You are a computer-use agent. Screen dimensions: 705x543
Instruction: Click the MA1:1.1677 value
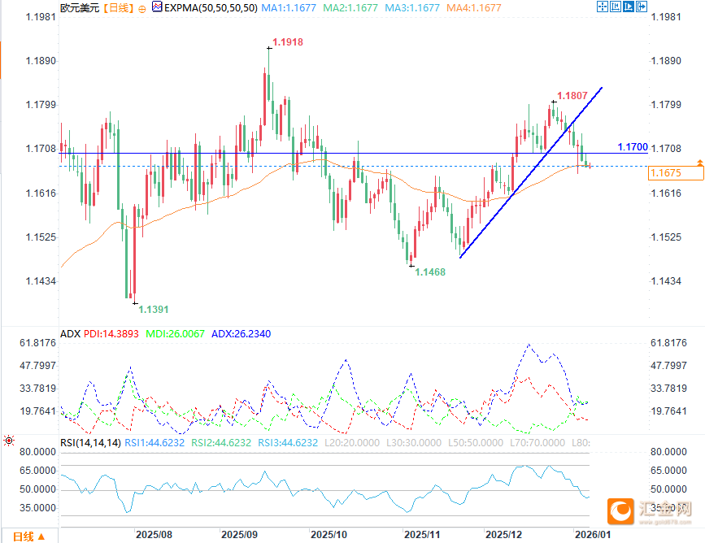[289, 7]
